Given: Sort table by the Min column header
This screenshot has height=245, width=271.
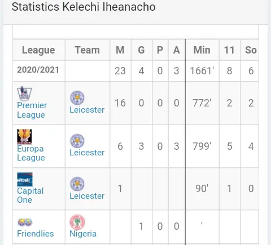Looking at the screenshot, I should coord(202,50).
